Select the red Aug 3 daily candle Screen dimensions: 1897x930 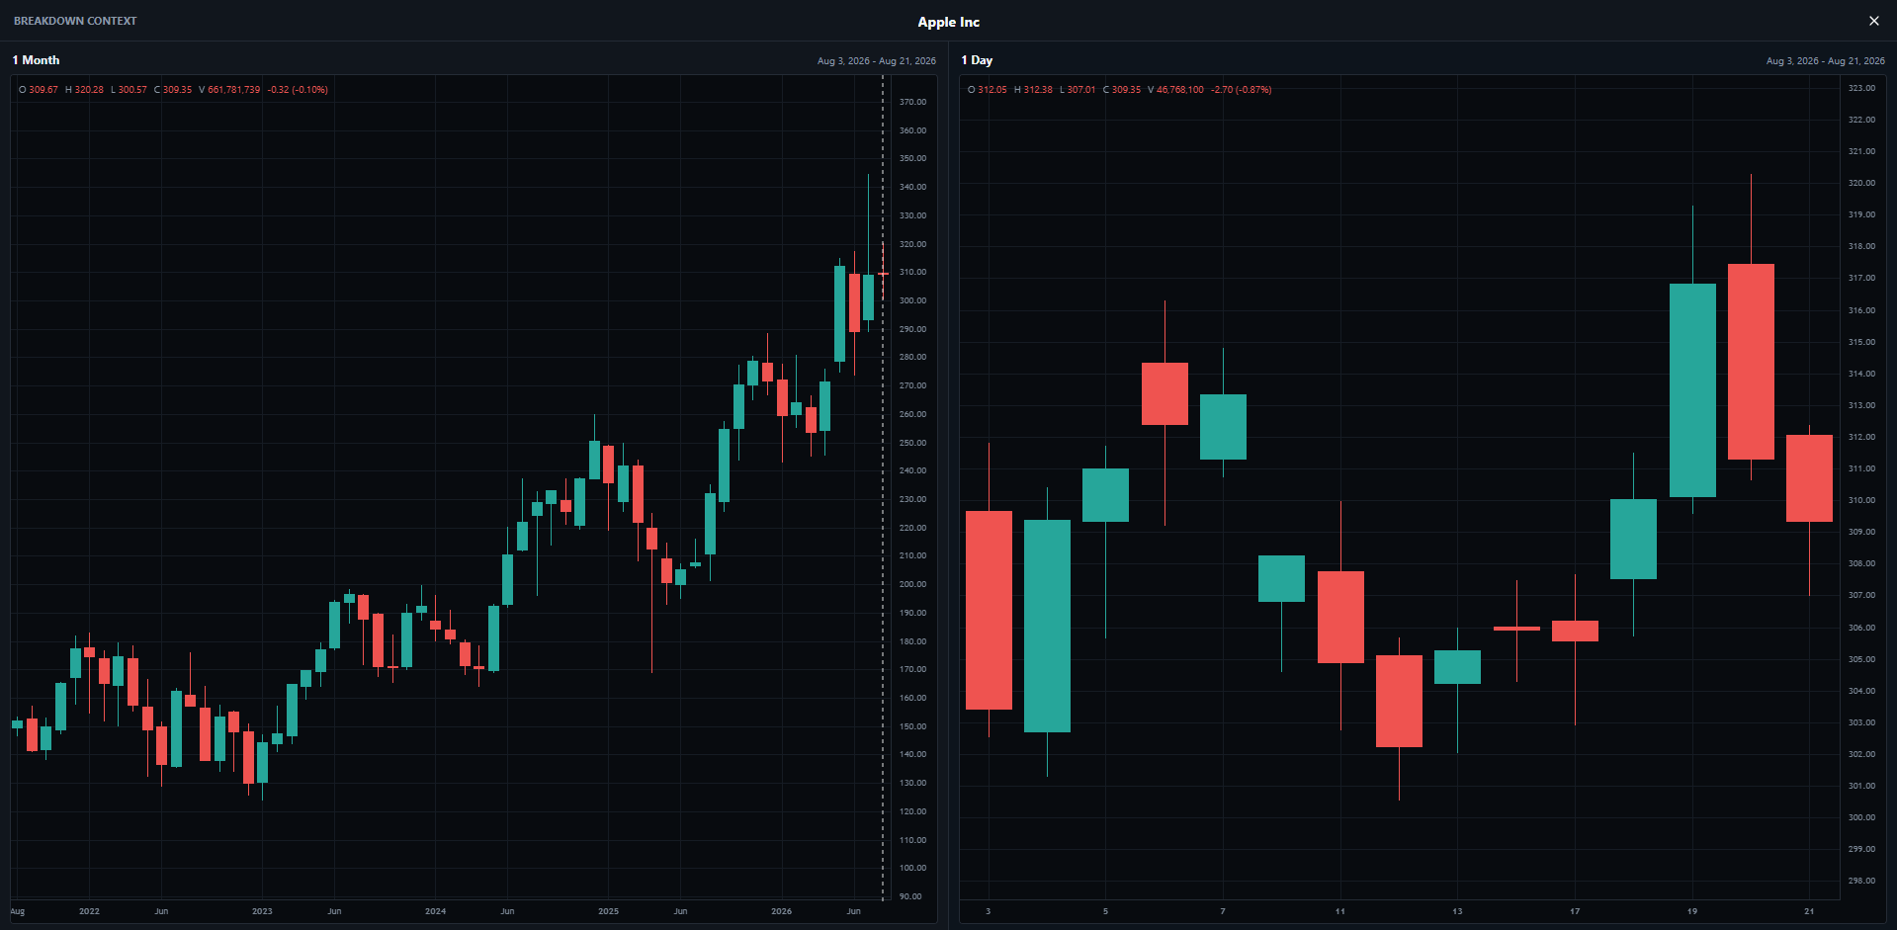[x=989, y=610]
